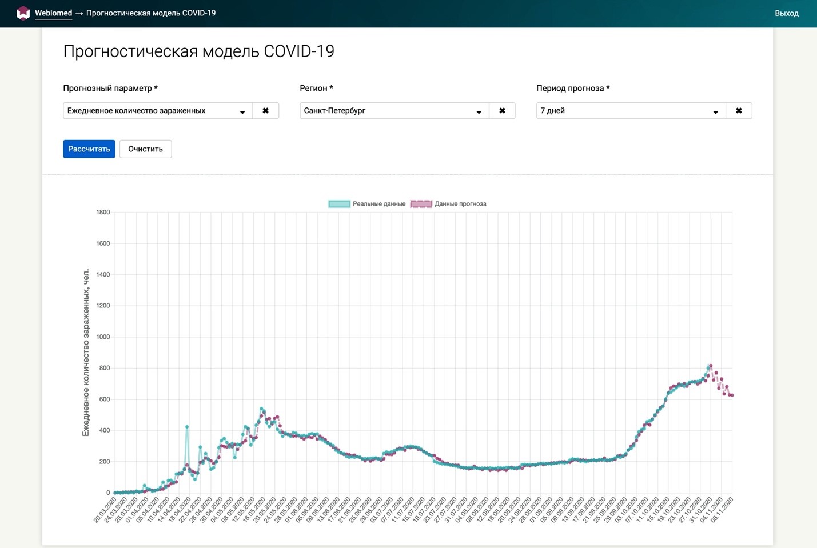The height and width of the screenshot is (548, 817).
Task: Open the Webiomed home link
Action: (53, 13)
